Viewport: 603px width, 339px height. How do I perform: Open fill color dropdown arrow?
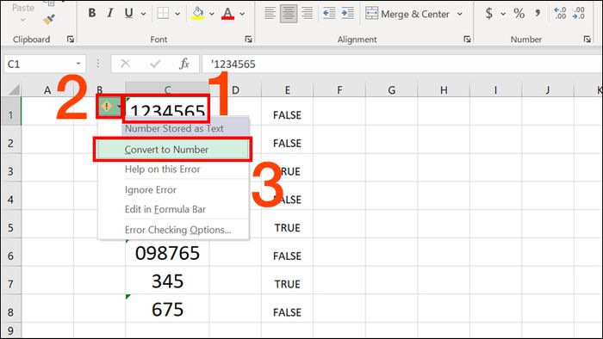[212, 14]
